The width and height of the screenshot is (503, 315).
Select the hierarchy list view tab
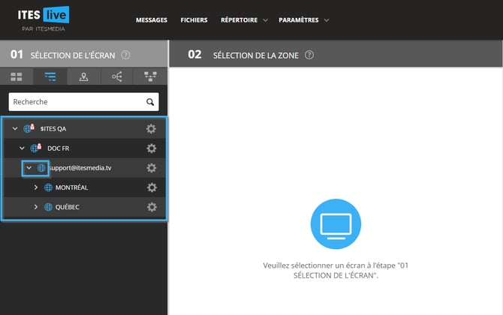(x=50, y=76)
